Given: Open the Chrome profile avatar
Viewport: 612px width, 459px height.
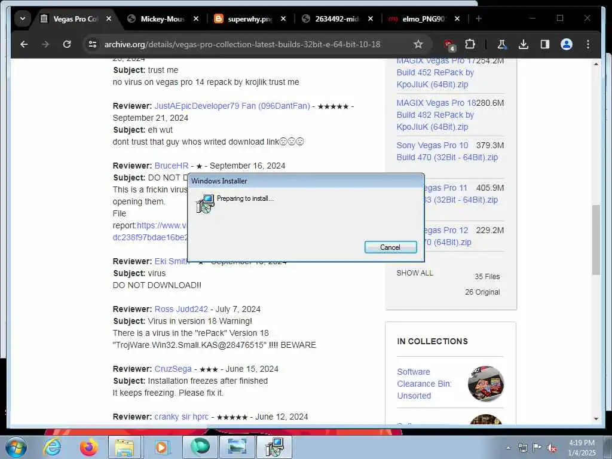Looking at the screenshot, I should pos(567,44).
